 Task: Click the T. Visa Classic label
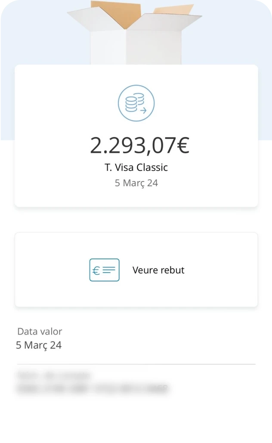click(136, 167)
